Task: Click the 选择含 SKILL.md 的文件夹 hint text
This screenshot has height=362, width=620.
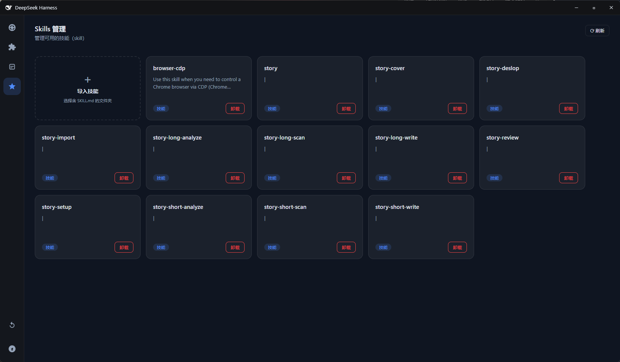Action: pos(88,101)
